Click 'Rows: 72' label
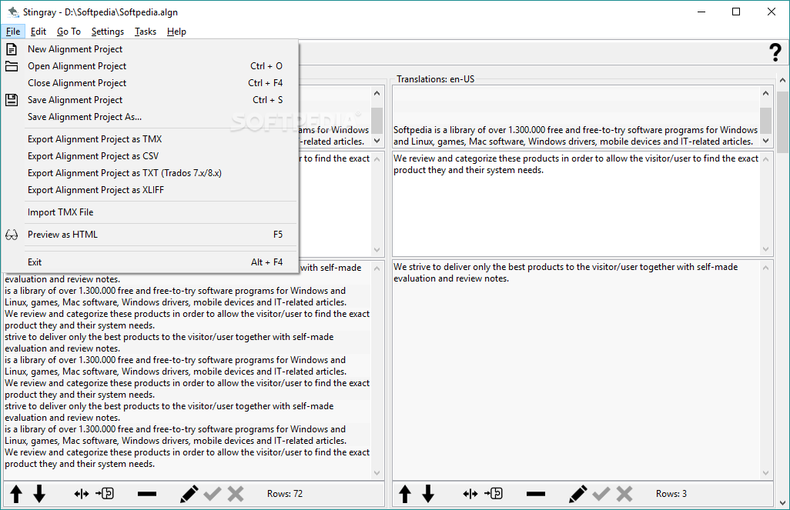Screen dimensions: 790x510 pos(285,494)
